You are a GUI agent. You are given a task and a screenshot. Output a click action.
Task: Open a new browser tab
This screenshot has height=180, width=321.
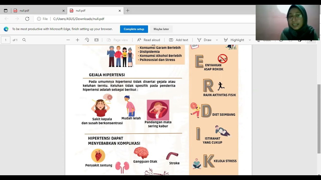click(x=128, y=10)
